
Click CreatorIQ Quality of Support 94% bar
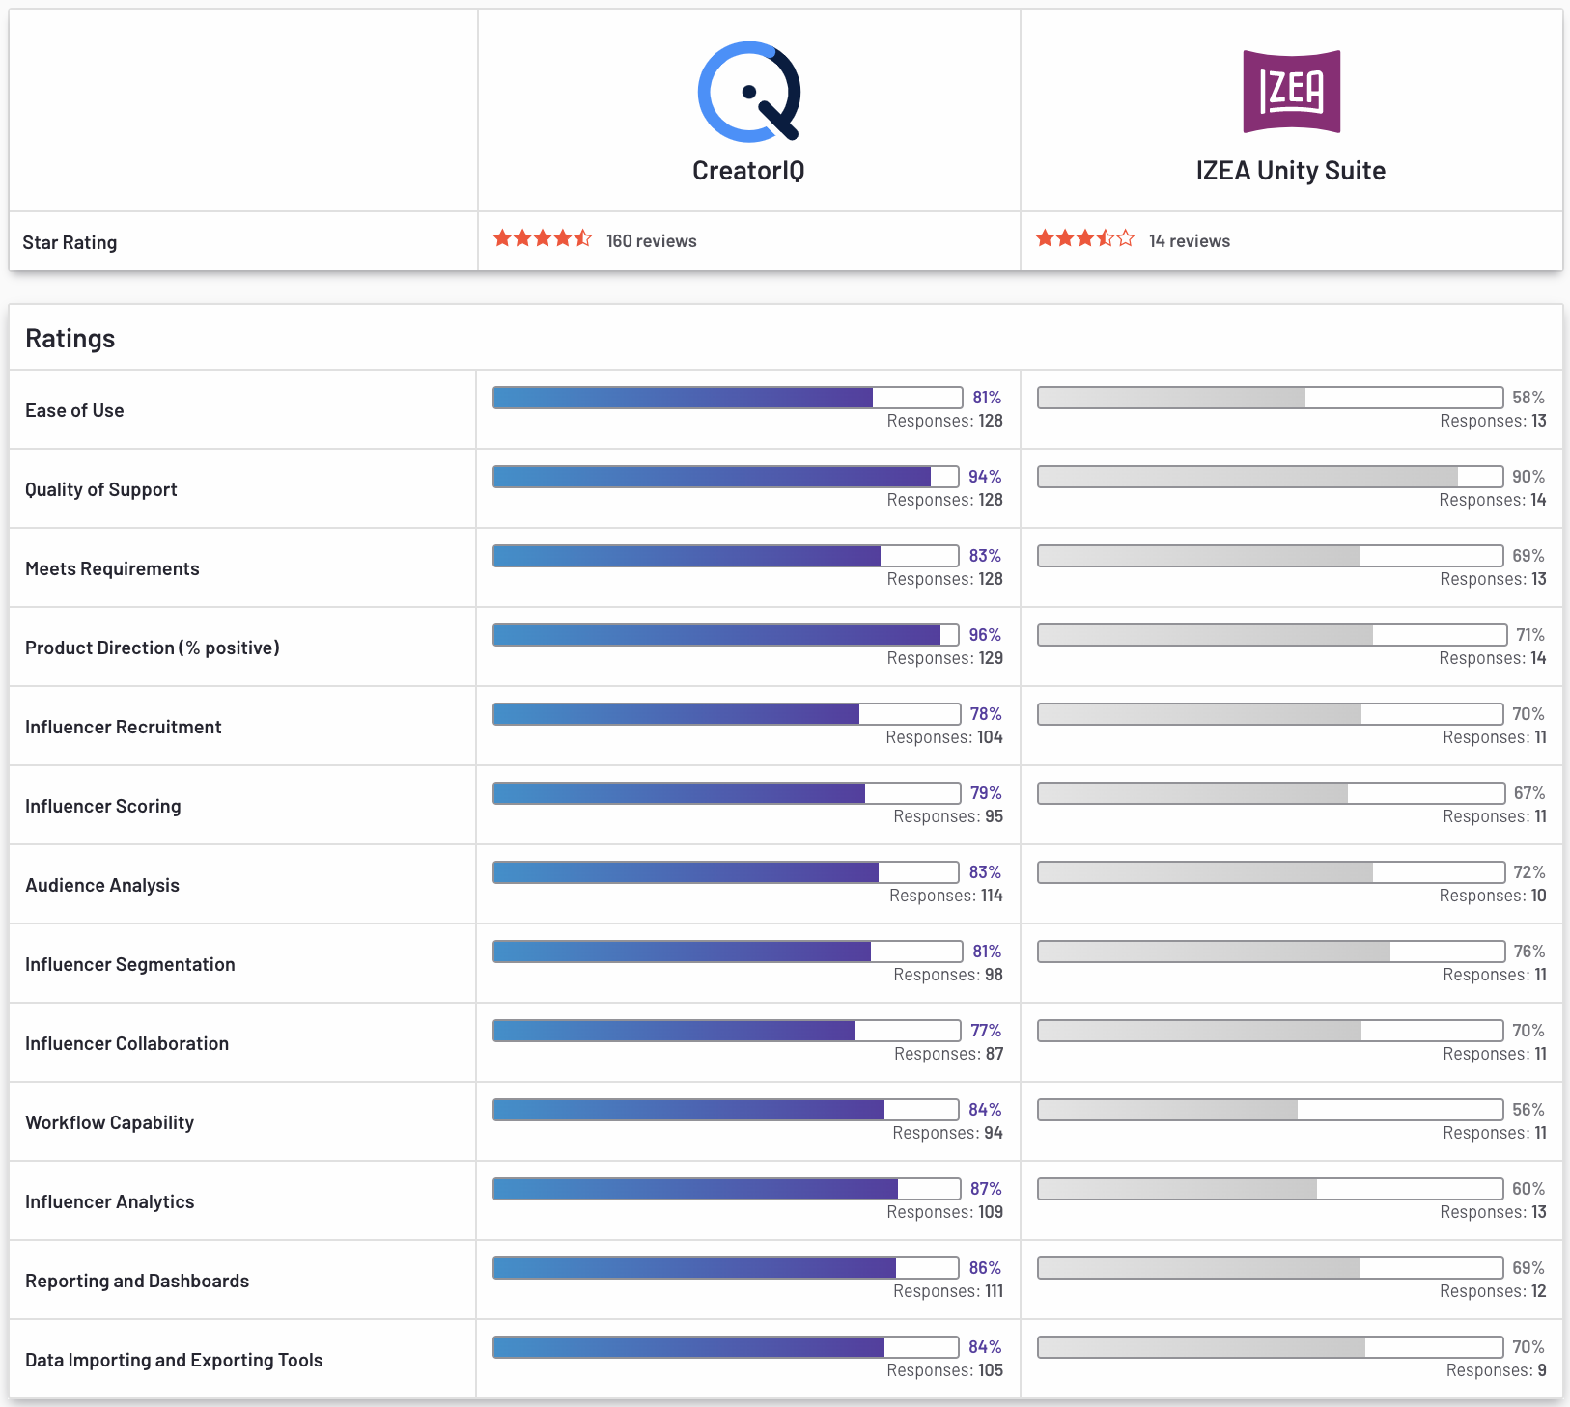(726, 477)
